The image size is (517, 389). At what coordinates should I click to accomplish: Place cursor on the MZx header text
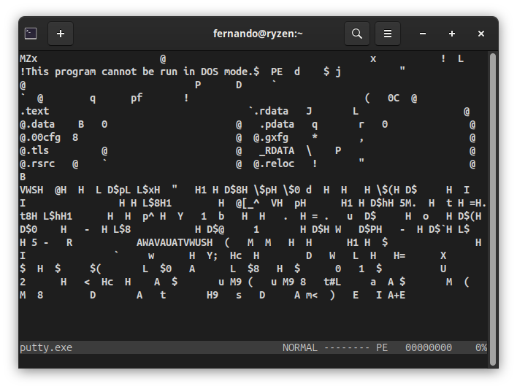tap(28, 59)
